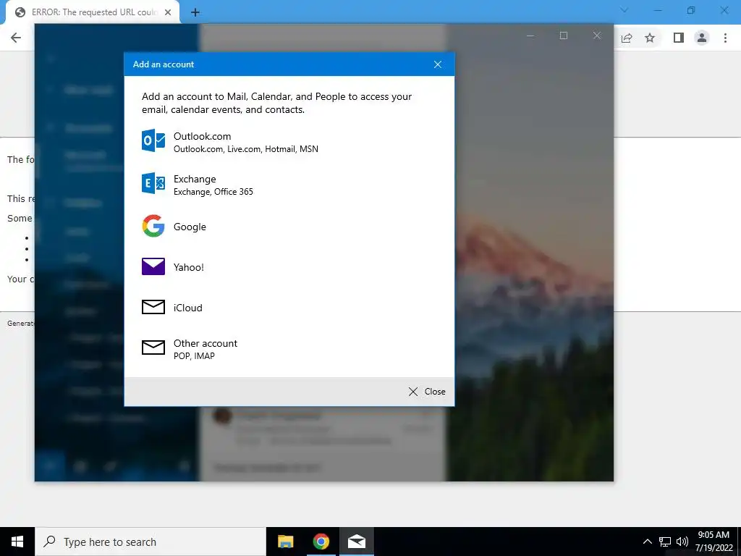741x556 pixels.
Task: Maximize the Mail app window
Action: coord(563,35)
